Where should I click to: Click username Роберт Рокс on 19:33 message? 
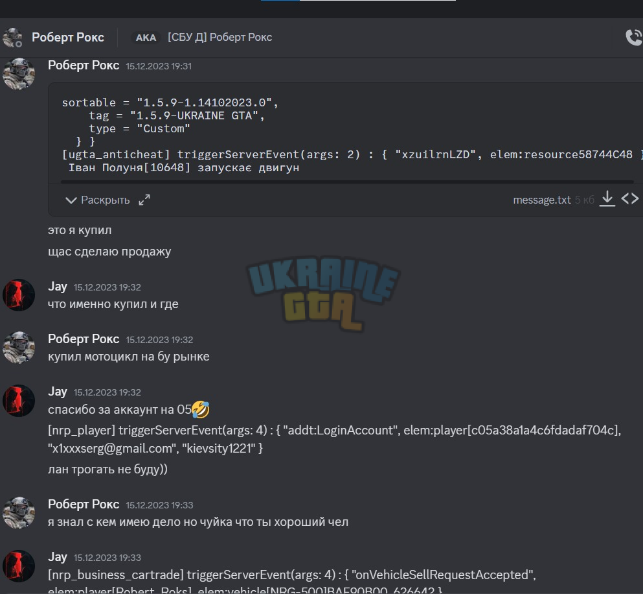[x=84, y=504]
